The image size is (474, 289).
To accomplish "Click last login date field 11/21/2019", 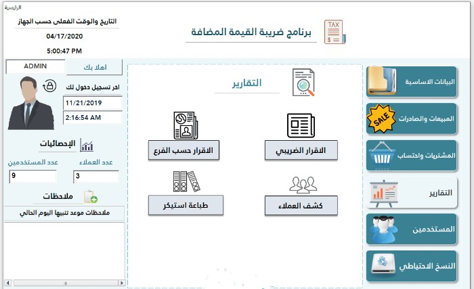I will [x=93, y=103].
